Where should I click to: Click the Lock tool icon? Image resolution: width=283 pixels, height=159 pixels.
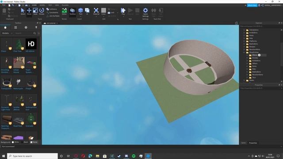[x=109, y=13]
